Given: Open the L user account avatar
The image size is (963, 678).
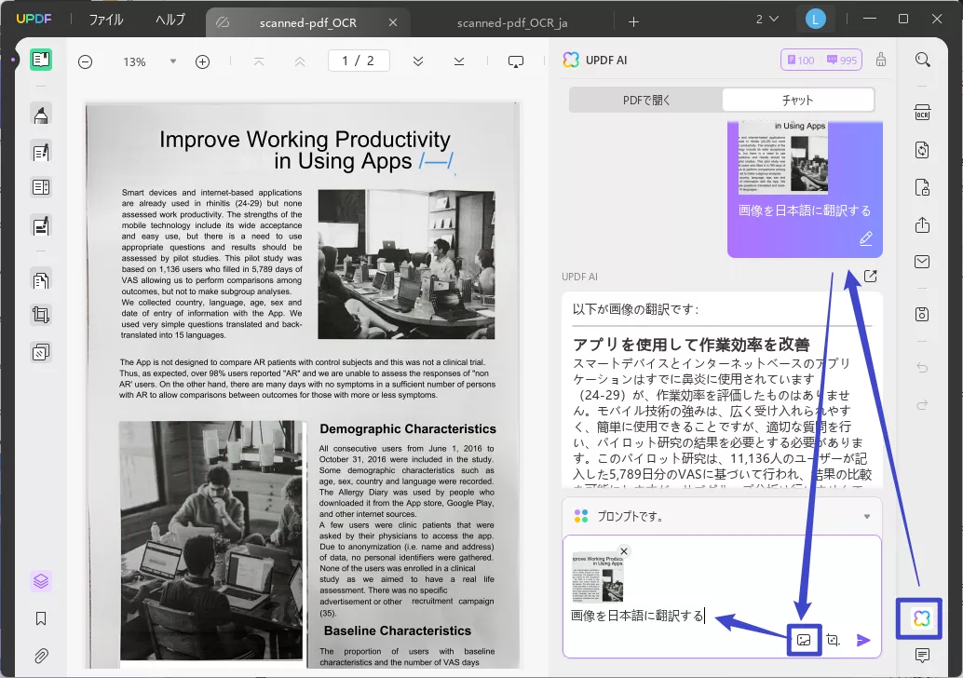Looking at the screenshot, I should point(815,20).
